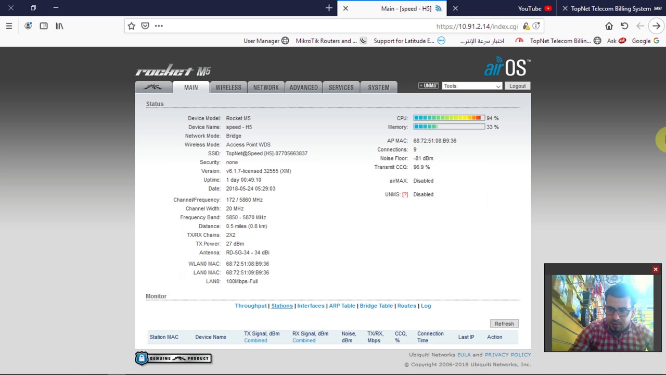Switch to the NETWORK tab
Viewport: 666px width, 375px height.
(x=266, y=87)
